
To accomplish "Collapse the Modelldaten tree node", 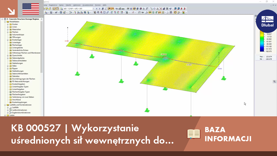I will pos(5,22).
